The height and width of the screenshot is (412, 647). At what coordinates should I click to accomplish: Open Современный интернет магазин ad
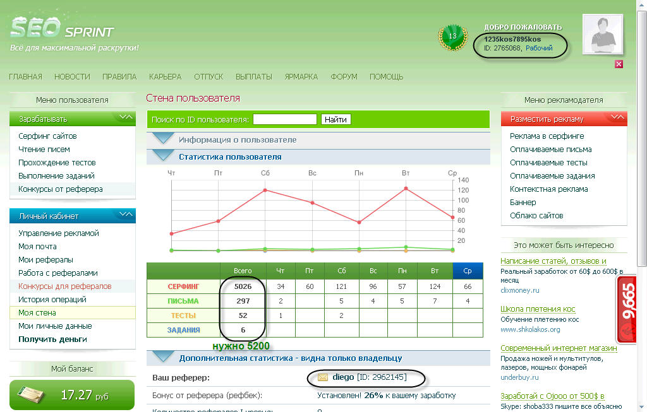coord(559,348)
